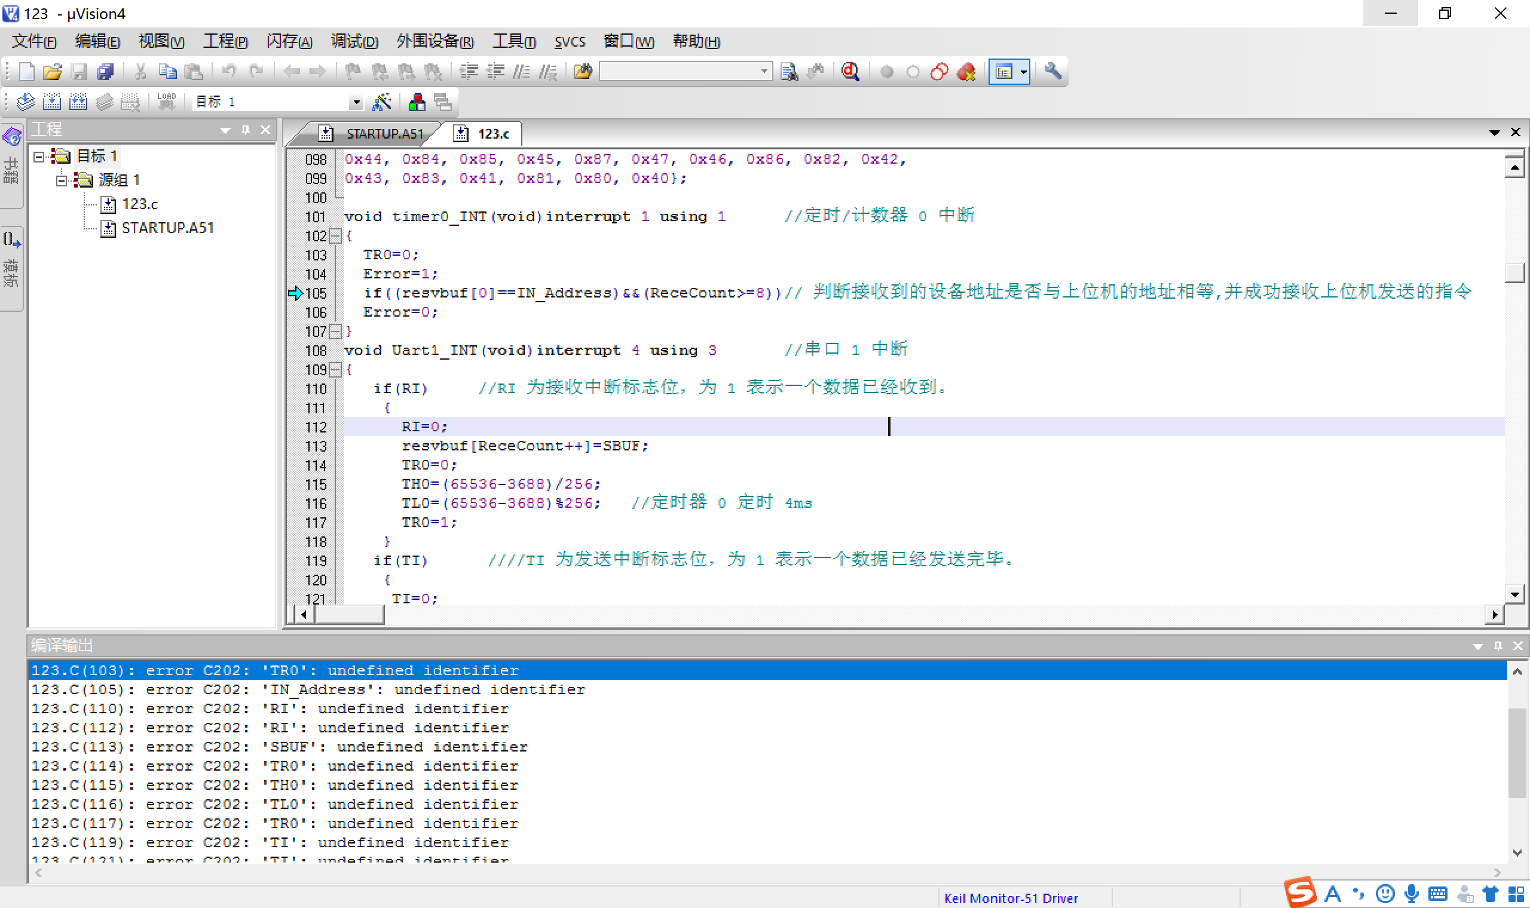This screenshot has width=1530, height=908.
Task: Open the 文件(F) menu
Action: [34, 42]
